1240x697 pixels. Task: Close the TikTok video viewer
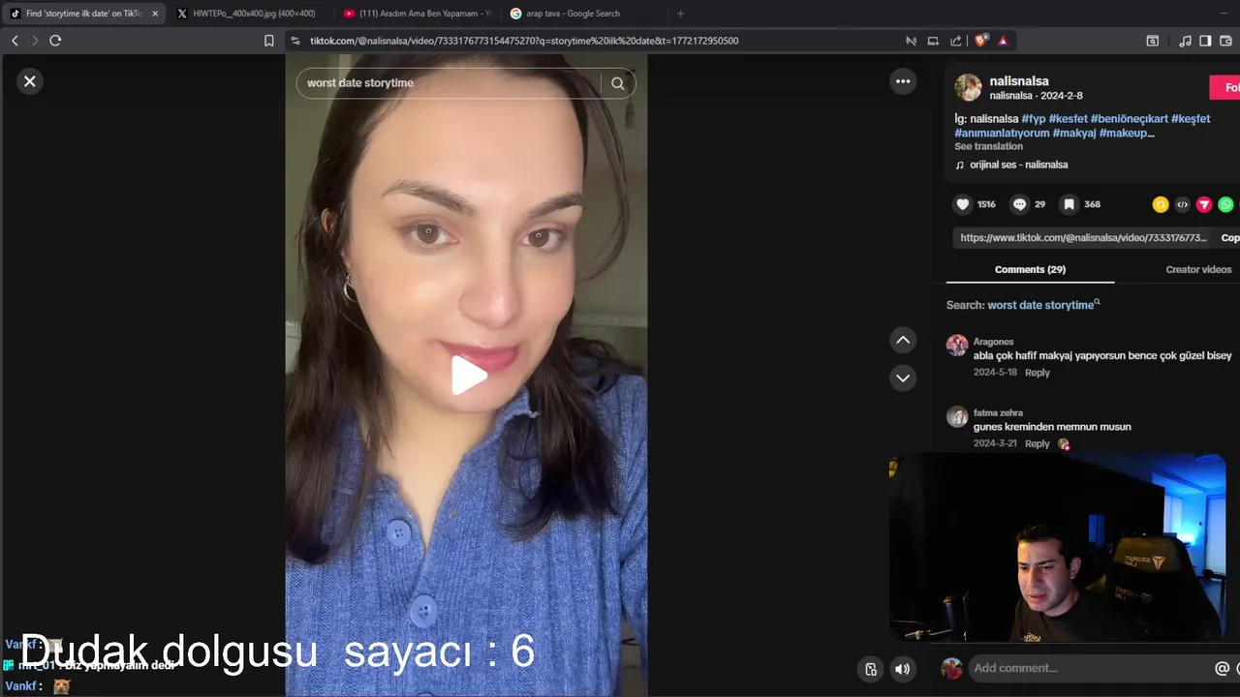(x=30, y=81)
